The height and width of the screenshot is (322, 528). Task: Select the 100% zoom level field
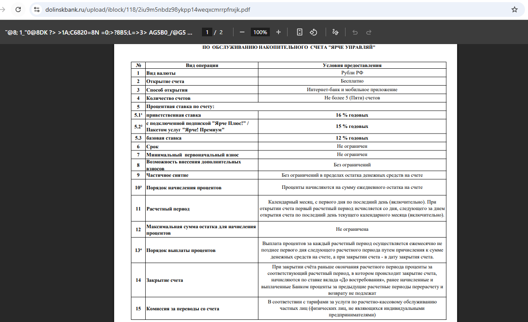click(x=260, y=32)
